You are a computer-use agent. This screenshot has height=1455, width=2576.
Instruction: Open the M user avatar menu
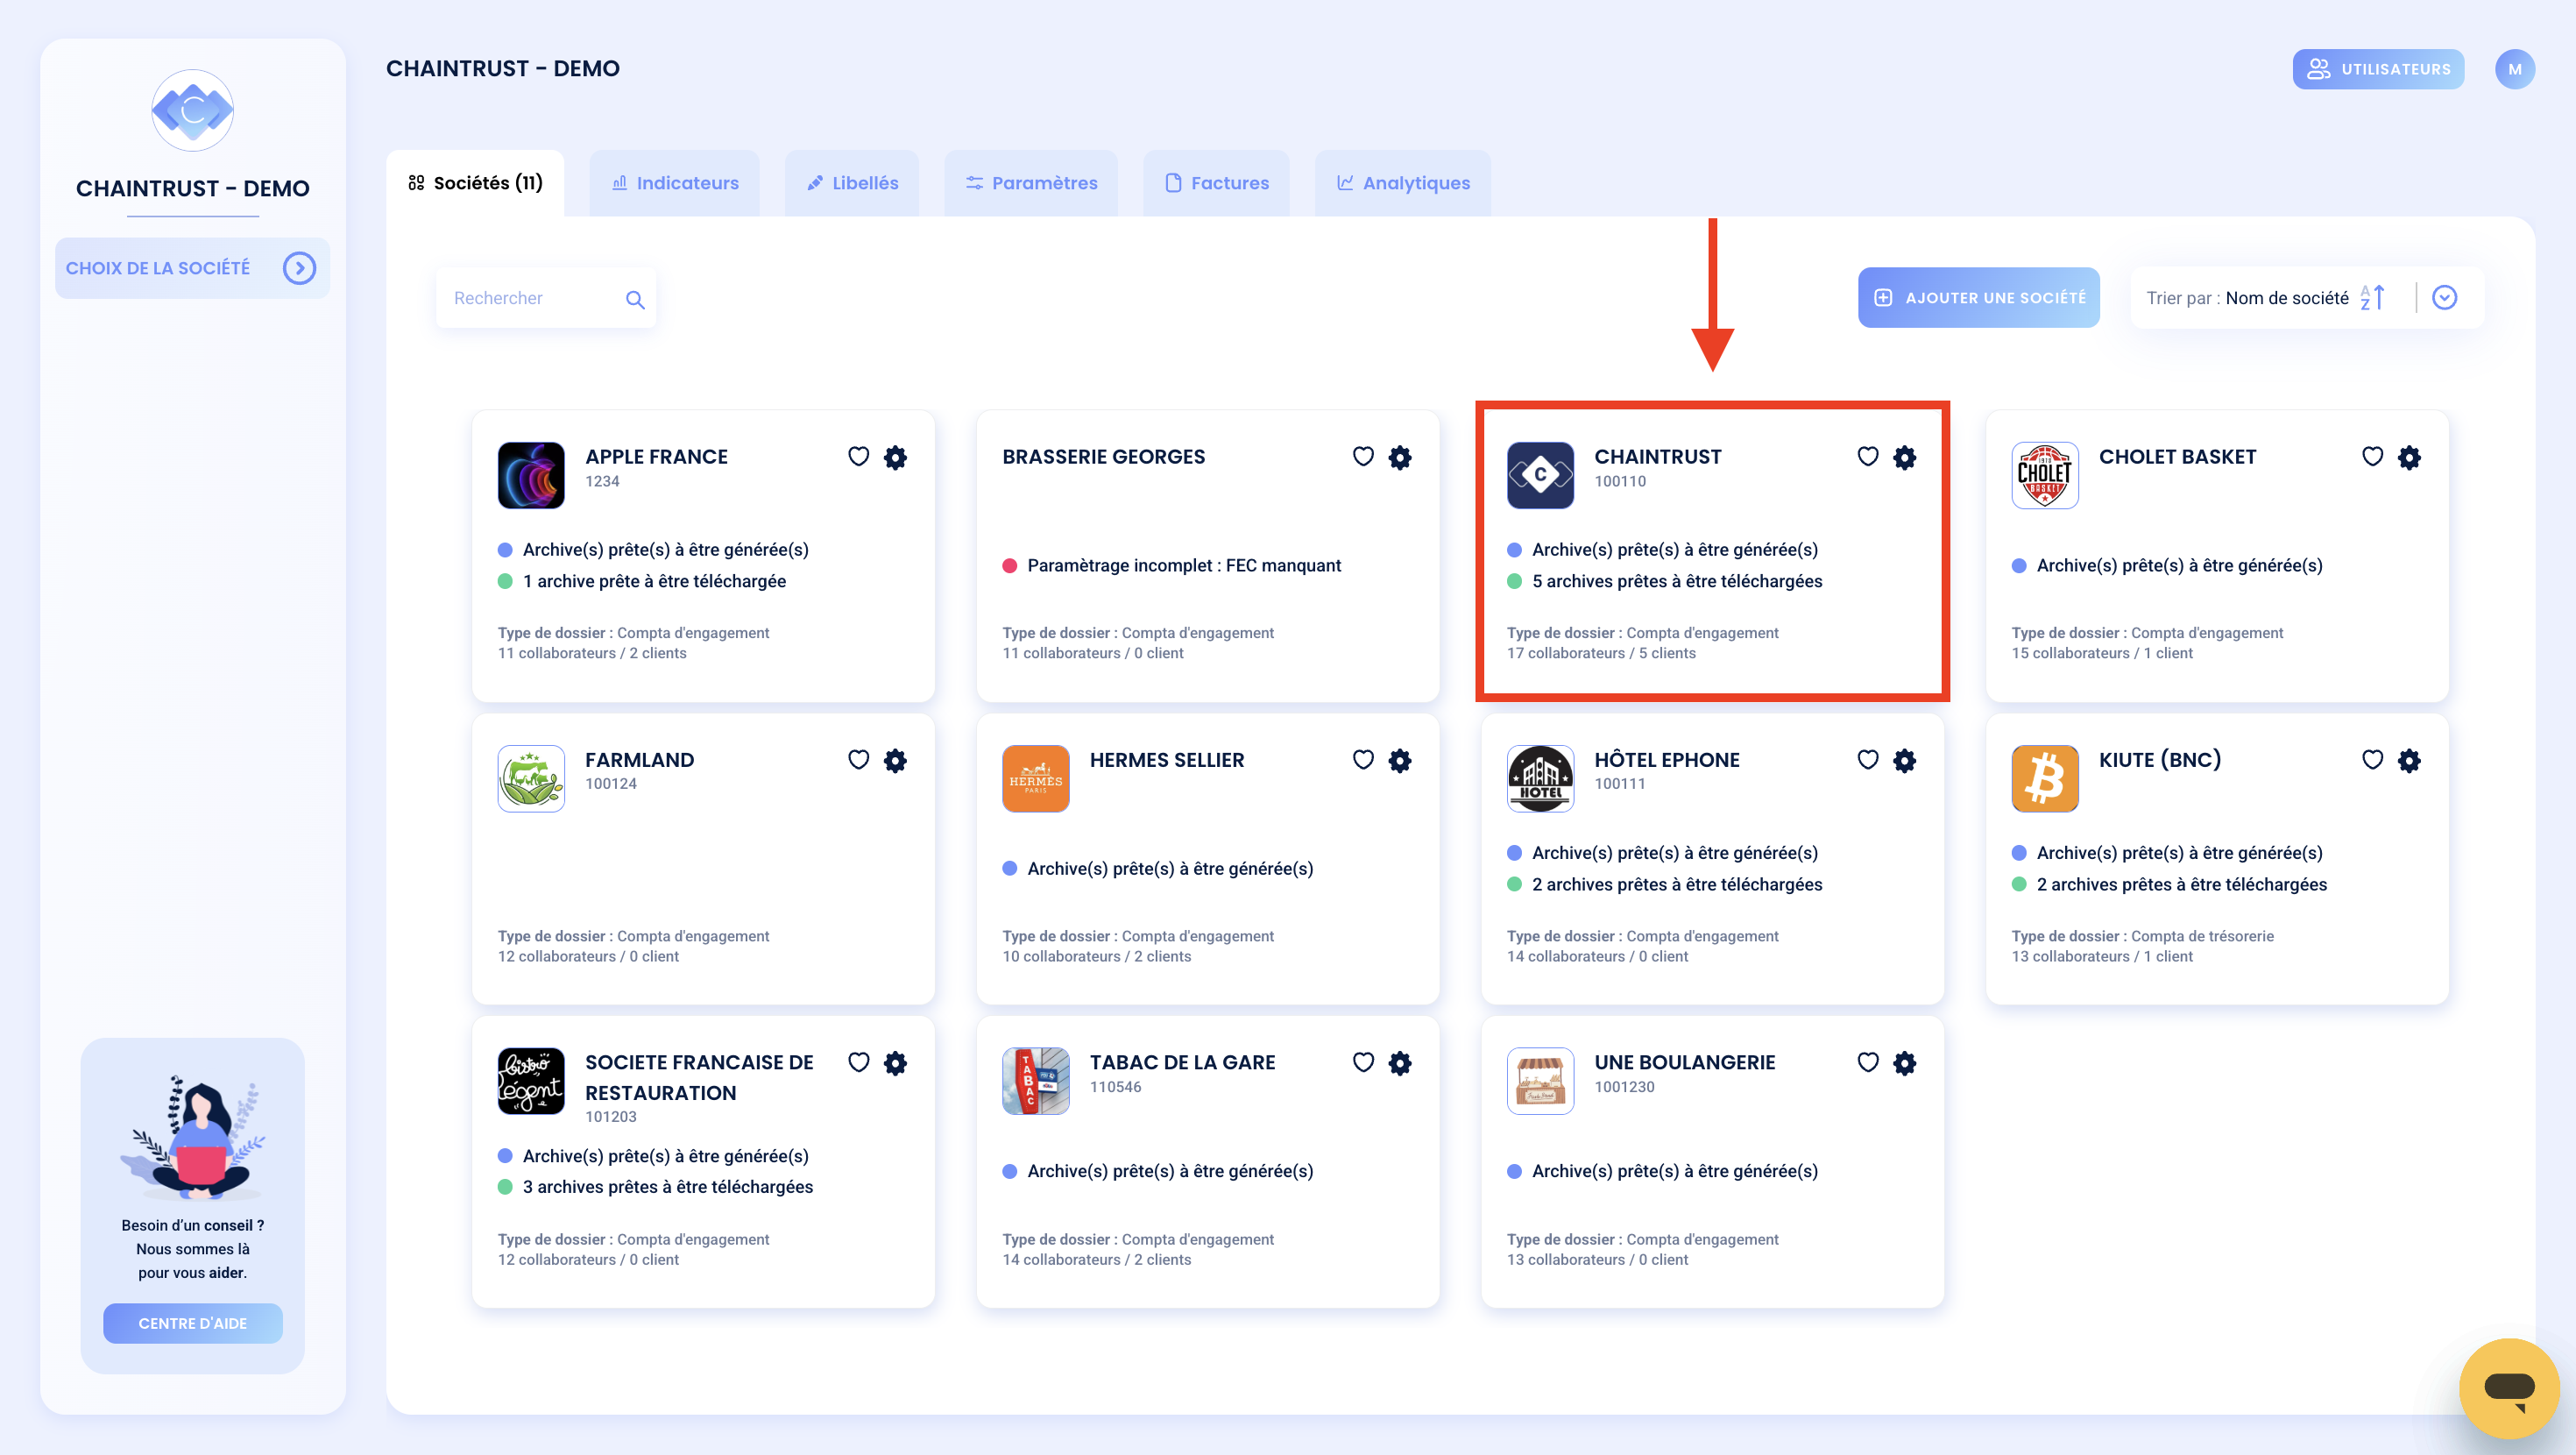[x=2514, y=69]
